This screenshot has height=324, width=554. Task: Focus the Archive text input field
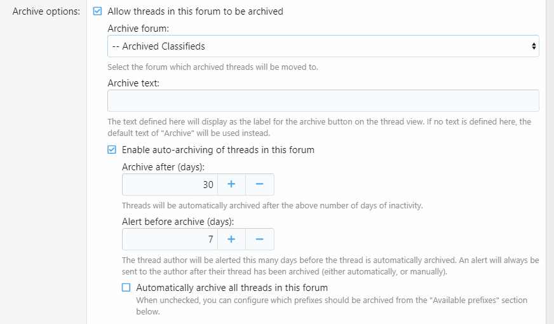(x=323, y=101)
